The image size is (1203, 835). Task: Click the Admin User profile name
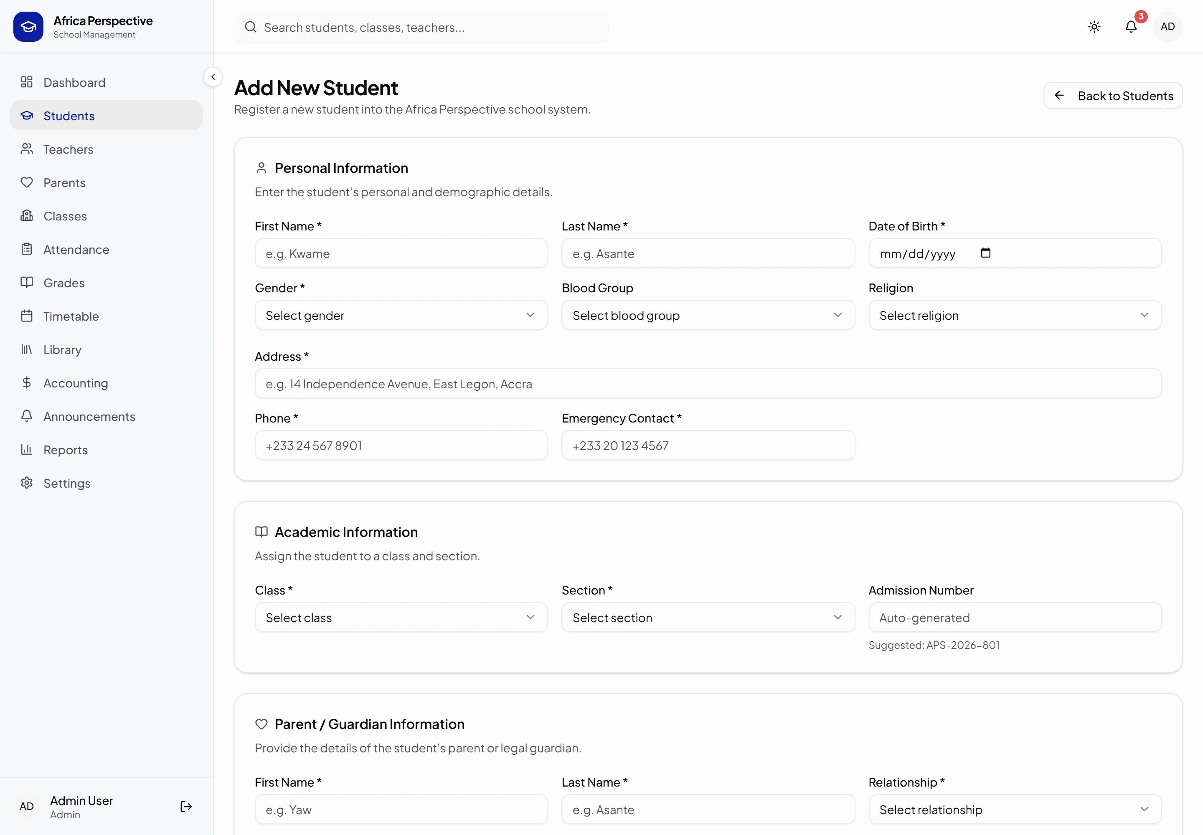82,800
